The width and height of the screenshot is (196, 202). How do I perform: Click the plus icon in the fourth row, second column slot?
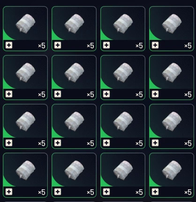pos(58,192)
